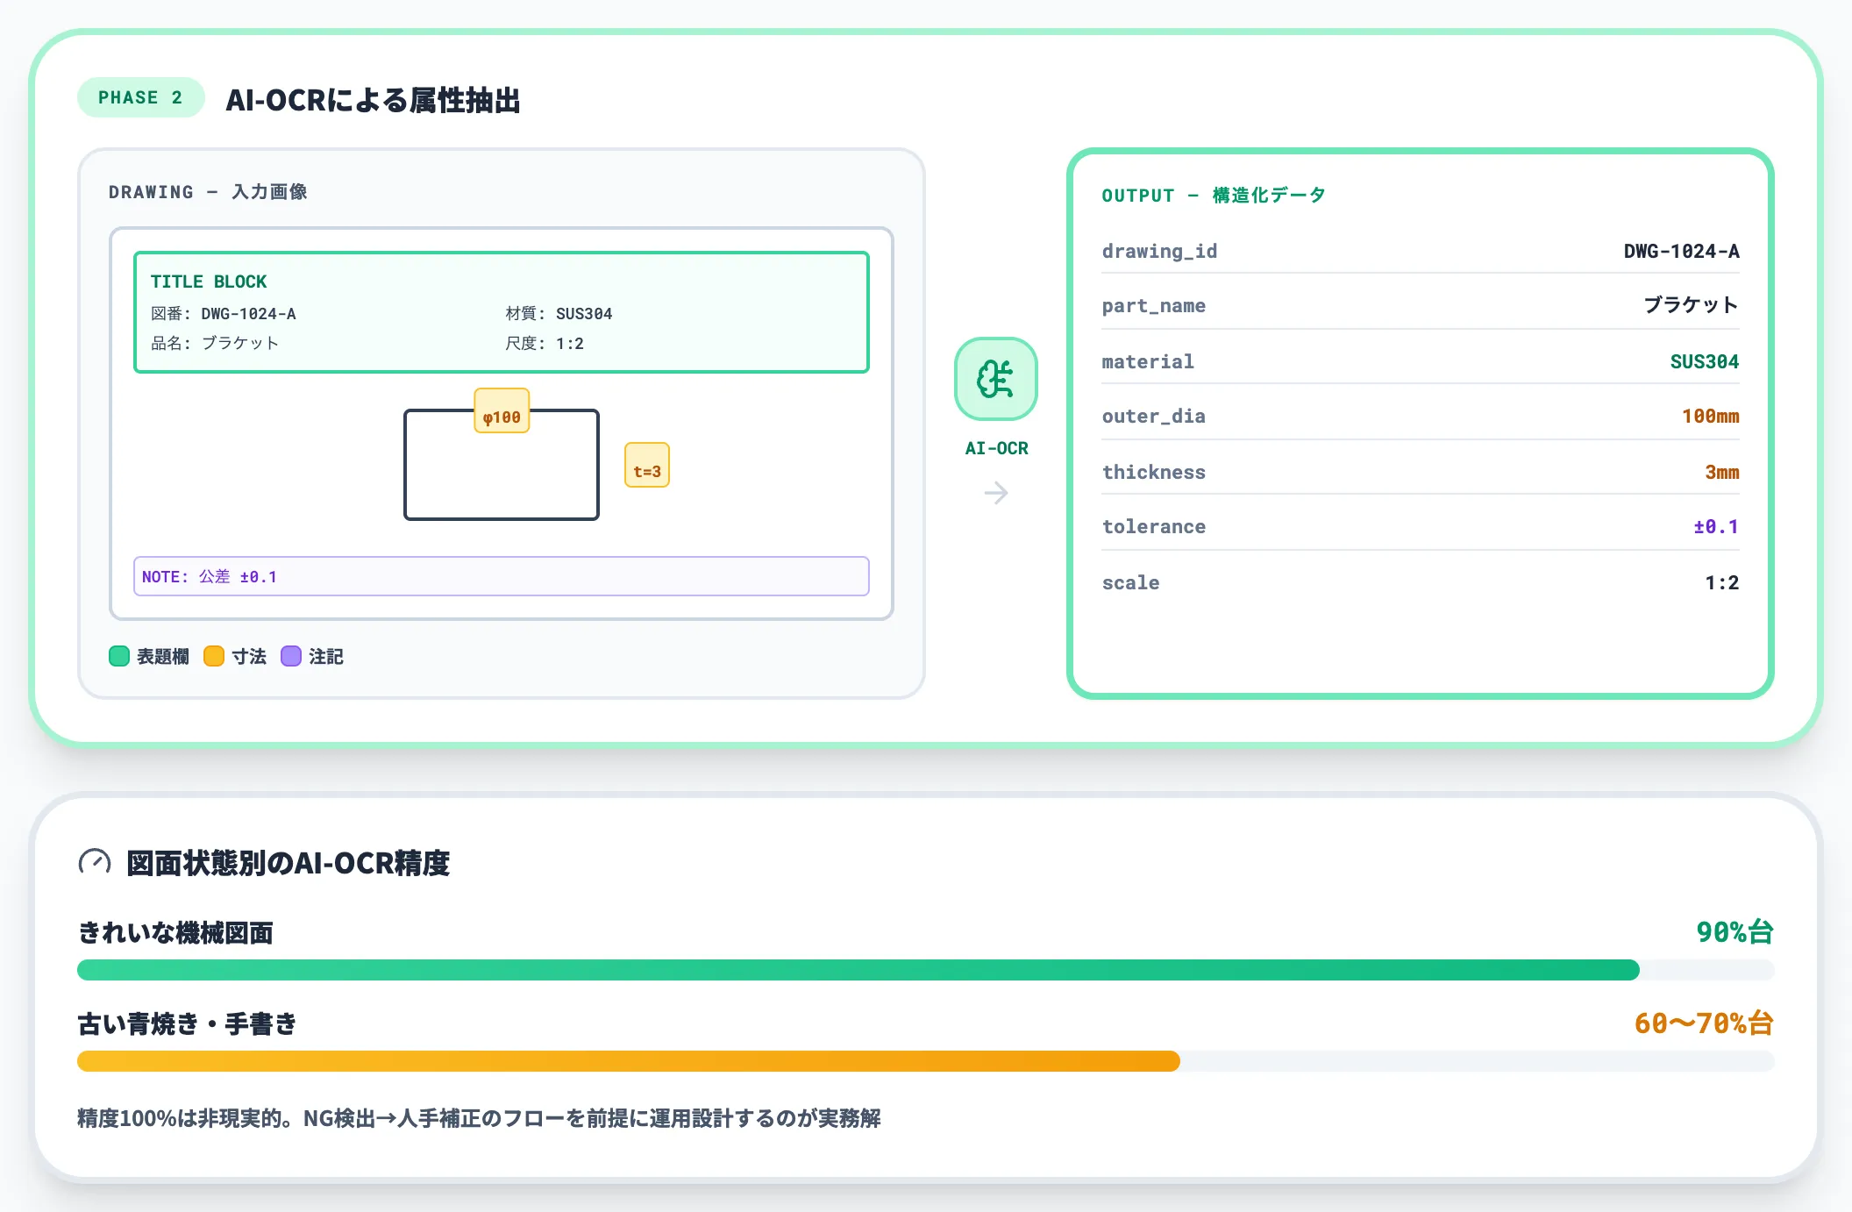The image size is (1852, 1212).
Task: Select the φ100 dimension marker
Action: tap(502, 415)
